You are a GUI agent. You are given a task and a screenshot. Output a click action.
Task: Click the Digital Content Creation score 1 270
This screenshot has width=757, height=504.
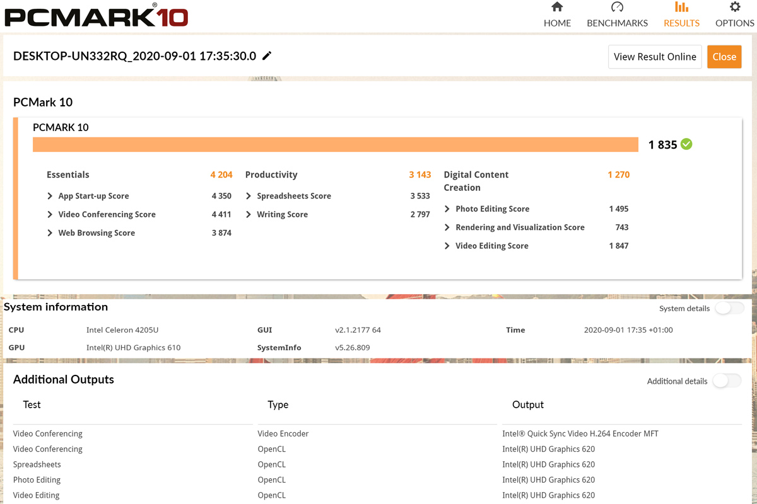619,175
